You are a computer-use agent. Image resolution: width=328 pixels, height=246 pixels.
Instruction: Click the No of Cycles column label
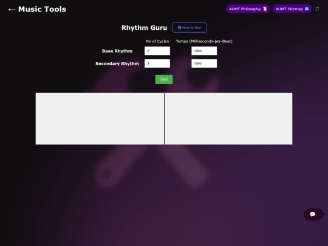click(157, 41)
